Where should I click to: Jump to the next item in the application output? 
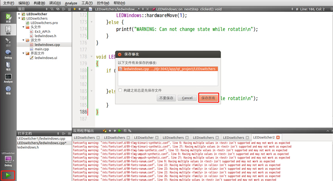(115, 131)
